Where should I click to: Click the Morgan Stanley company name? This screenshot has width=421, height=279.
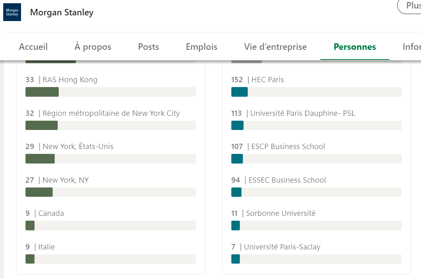62,13
